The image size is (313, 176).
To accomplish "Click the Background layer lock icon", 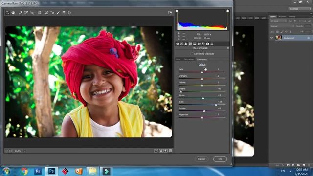I will click(309, 38).
